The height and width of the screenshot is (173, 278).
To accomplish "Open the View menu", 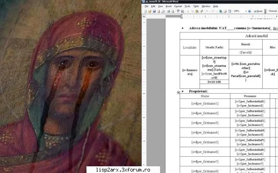I will point(160,6).
